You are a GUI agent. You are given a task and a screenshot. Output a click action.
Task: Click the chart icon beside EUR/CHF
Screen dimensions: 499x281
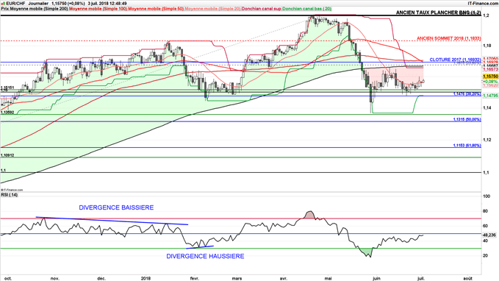click(x=2, y=4)
